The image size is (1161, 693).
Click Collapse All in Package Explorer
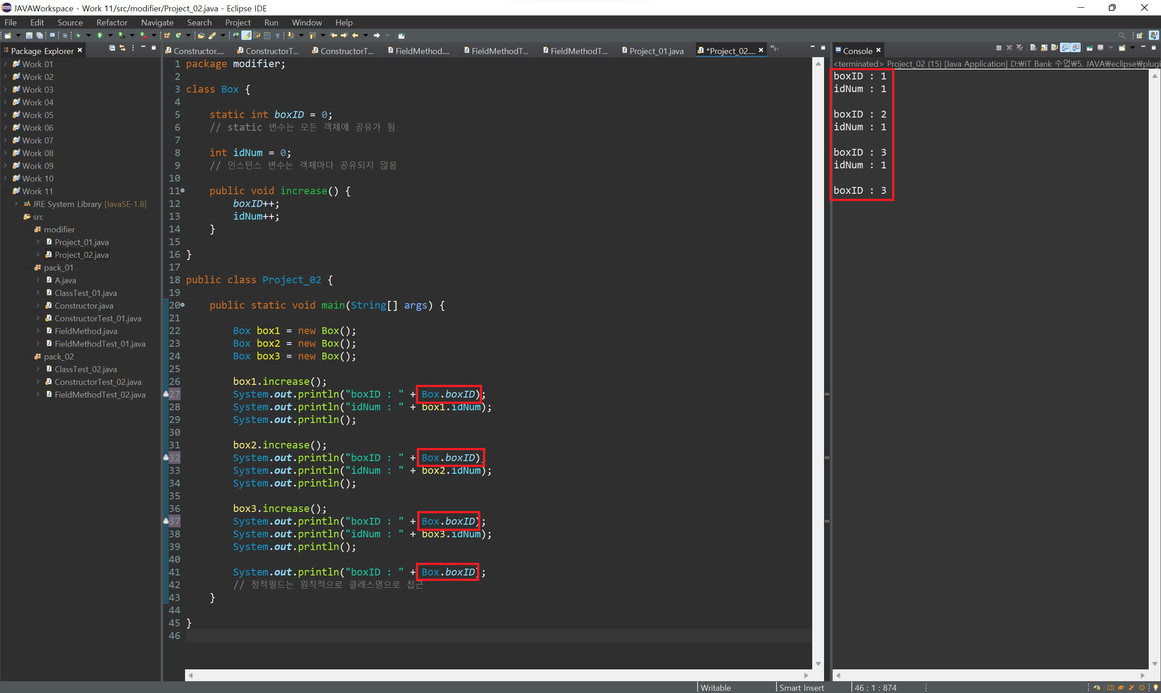tap(112, 48)
